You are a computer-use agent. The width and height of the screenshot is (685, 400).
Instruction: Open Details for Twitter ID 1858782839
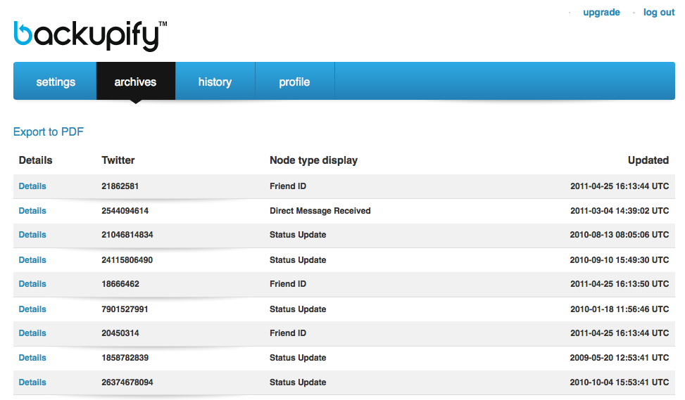pos(32,358)
